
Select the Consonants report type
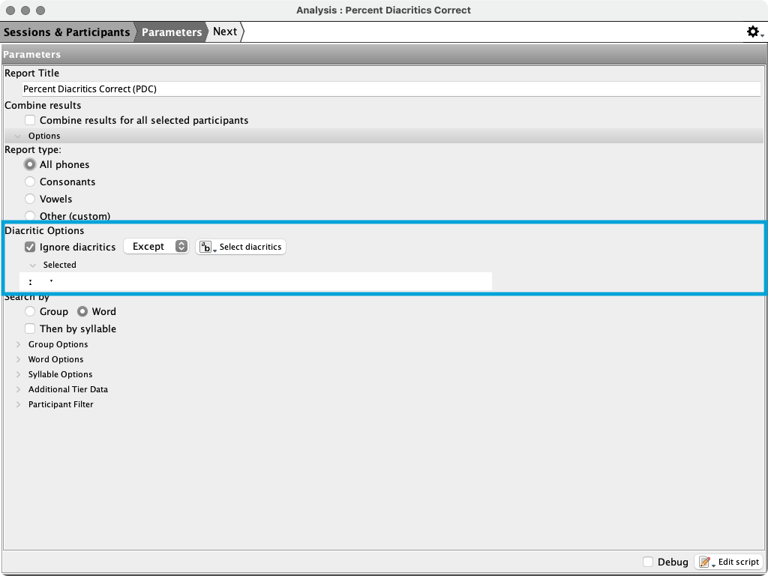coord(30,181)
